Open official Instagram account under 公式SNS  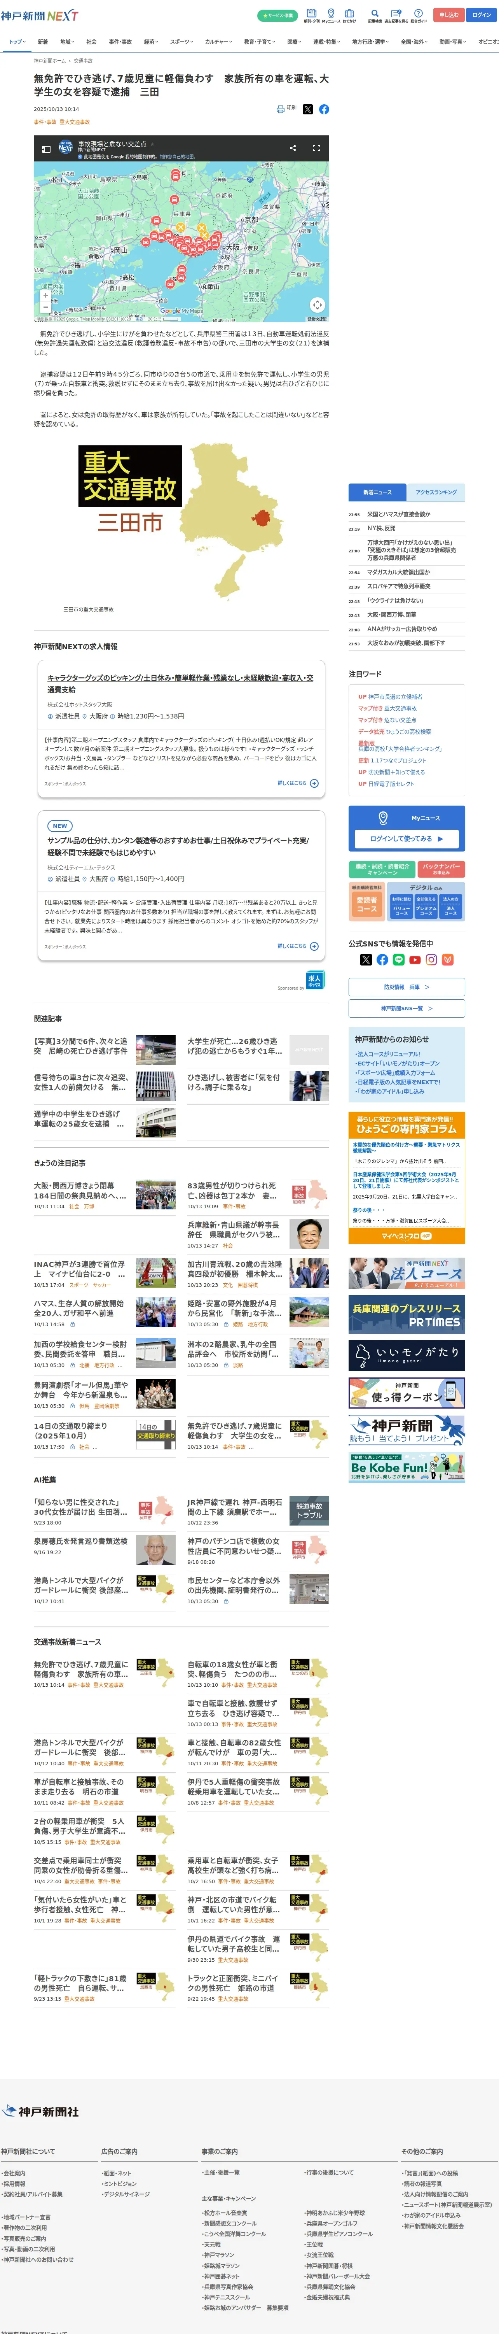click(431, 960)
